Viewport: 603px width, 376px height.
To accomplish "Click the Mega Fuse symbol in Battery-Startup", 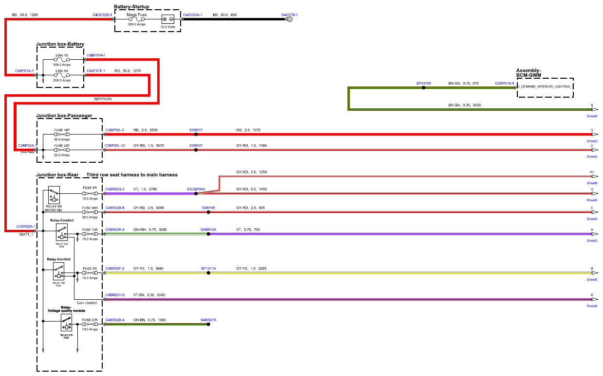I will (x=137, y=19).
